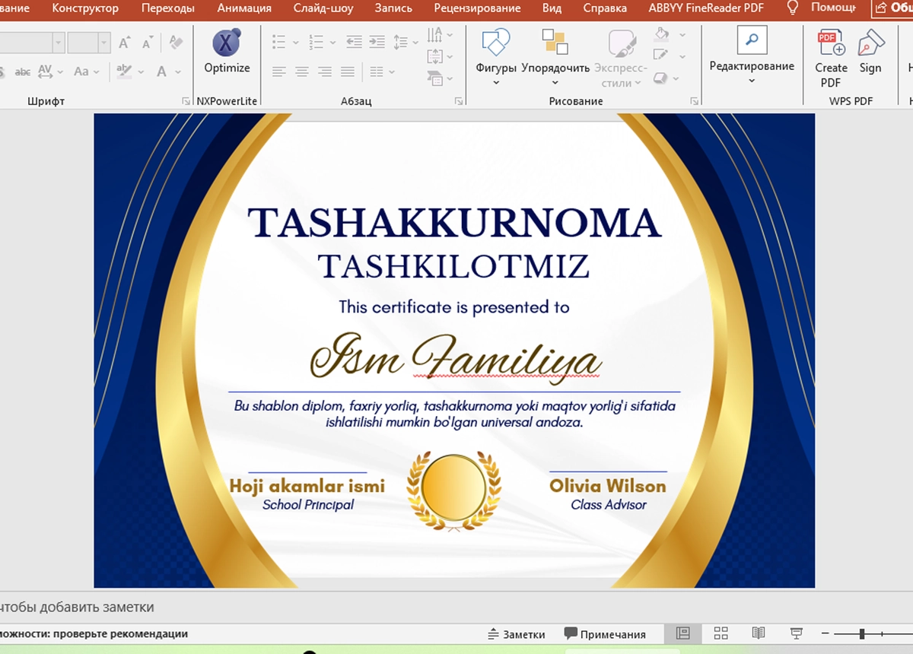Switch to slide sorter view icon

coord(721,633)
